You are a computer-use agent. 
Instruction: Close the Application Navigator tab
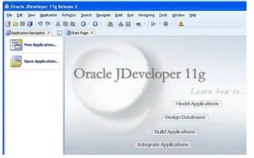click(x=49, y=33)
